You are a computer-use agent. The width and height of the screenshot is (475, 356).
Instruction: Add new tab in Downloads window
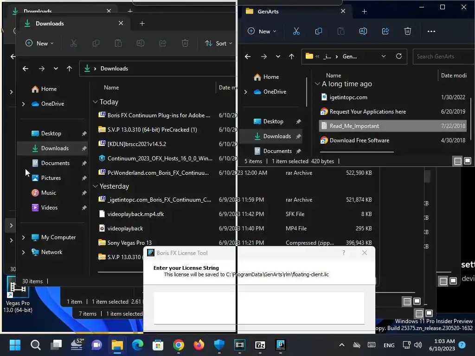pyautogui.click(x=142, y=24)
